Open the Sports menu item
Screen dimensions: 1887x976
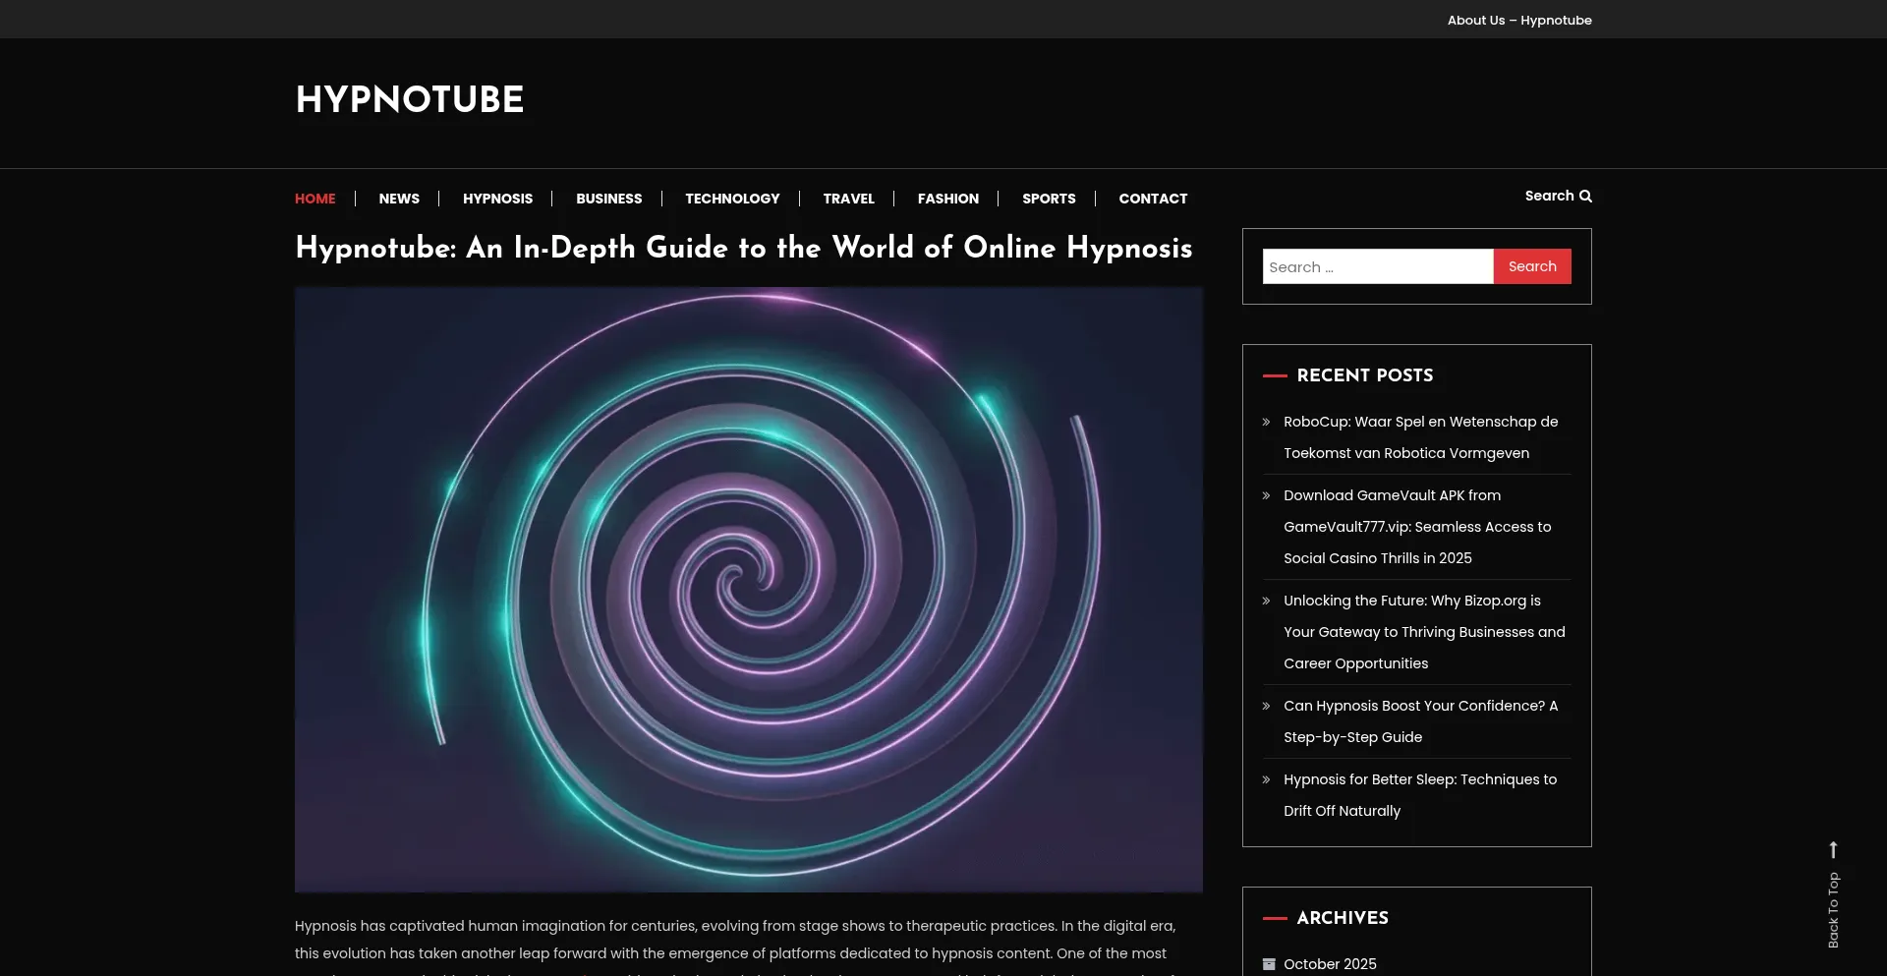pyautogui.click(x=1049, y=199)
